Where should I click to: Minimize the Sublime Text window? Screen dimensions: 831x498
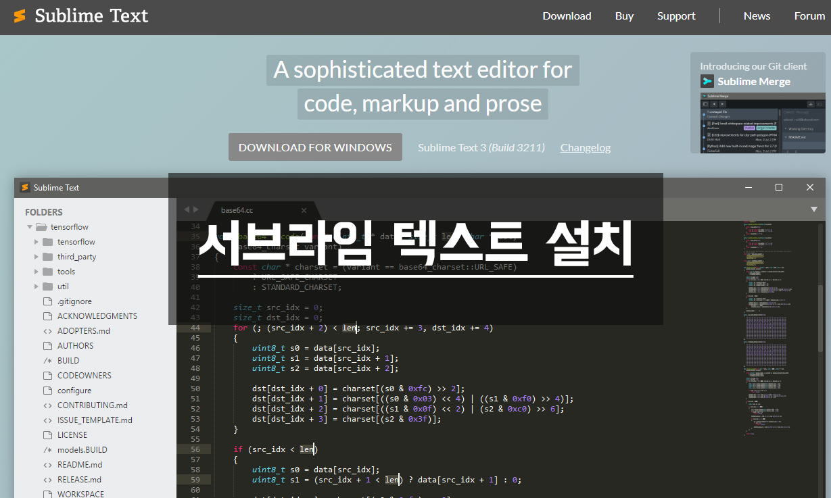tap(749, 187)
